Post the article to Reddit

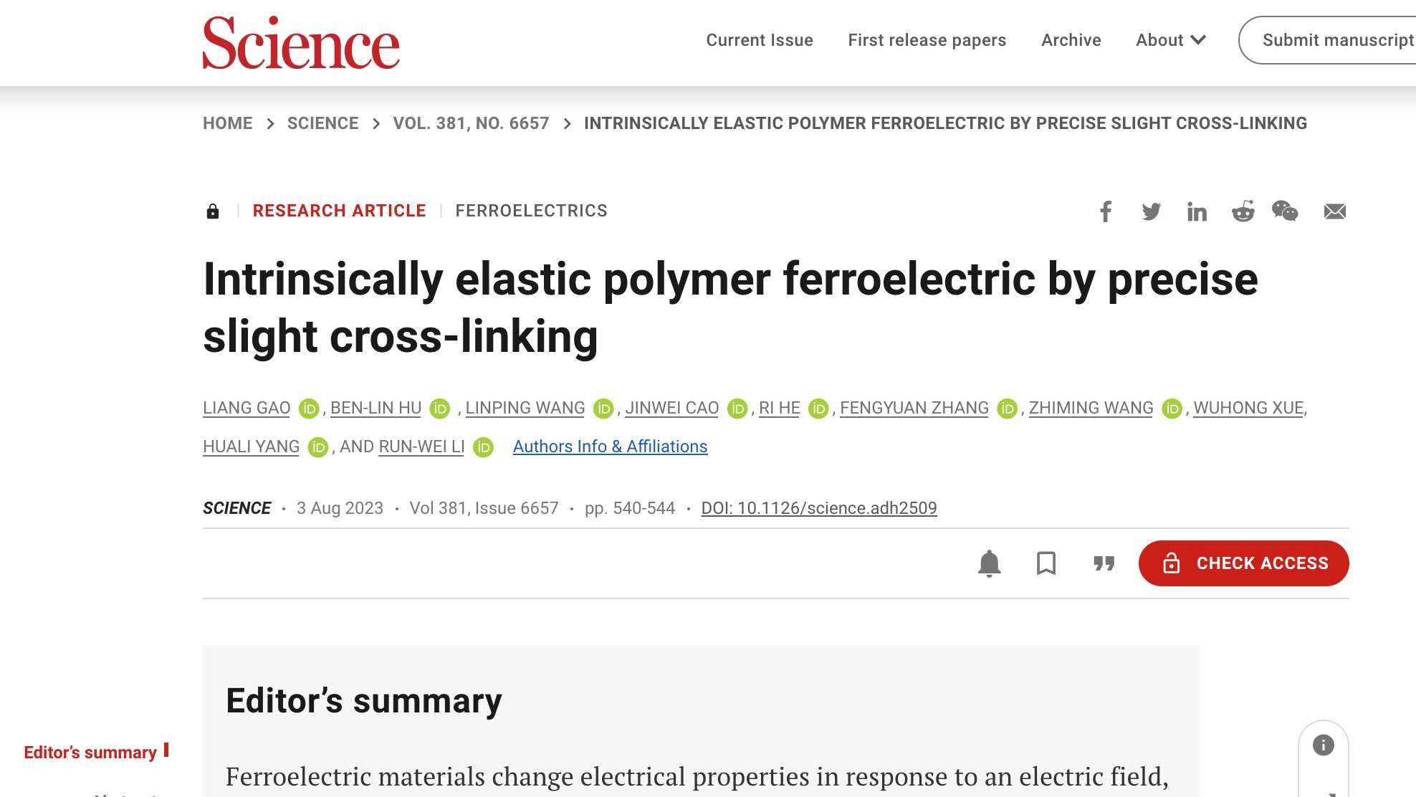pyautogui.click(x=1243, y=211)
